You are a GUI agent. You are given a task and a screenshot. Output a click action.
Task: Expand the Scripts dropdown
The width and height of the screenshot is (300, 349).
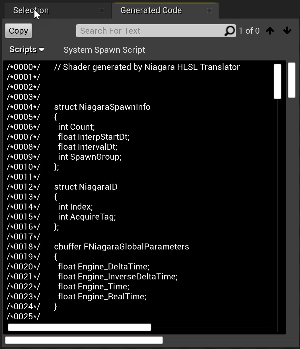coord(27,50)
